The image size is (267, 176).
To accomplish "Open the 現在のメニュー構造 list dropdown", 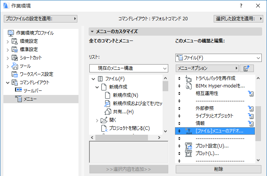I will click(x=128, y=68).
